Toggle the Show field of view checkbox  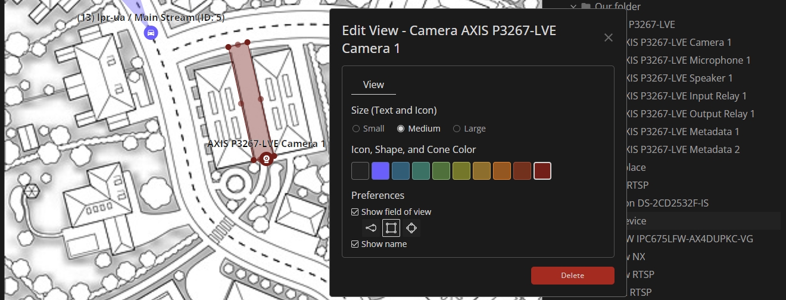pos(355,212)
